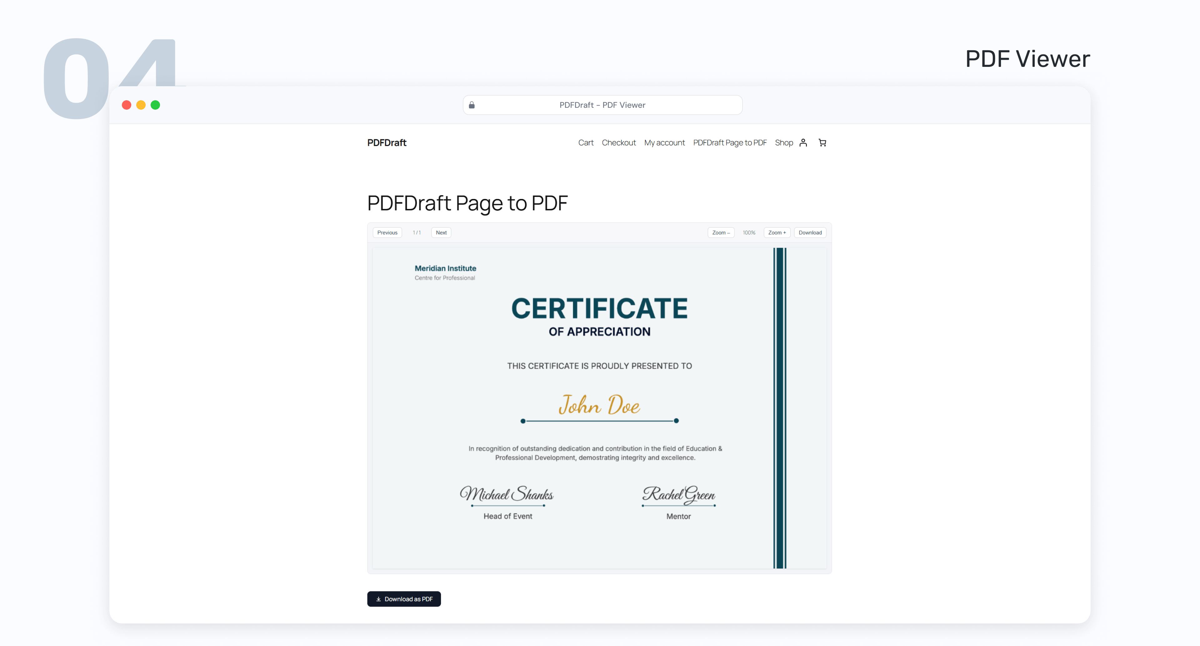1200x646 pixels.
Task: Go to the Checkout page
Action: [x=619, y=142]
